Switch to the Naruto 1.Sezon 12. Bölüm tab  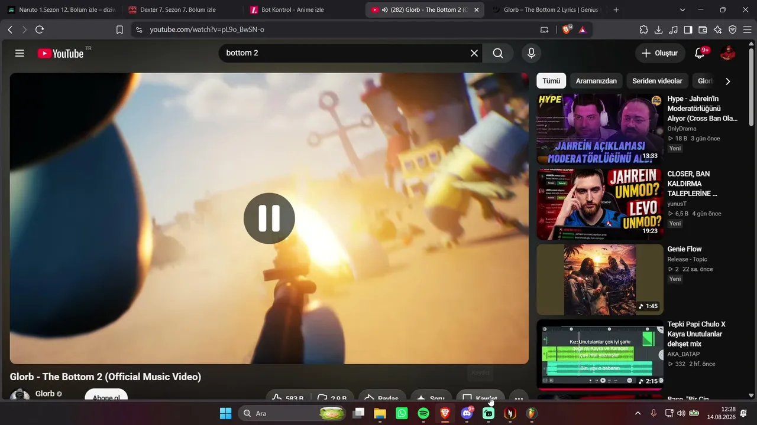[62, 10]
